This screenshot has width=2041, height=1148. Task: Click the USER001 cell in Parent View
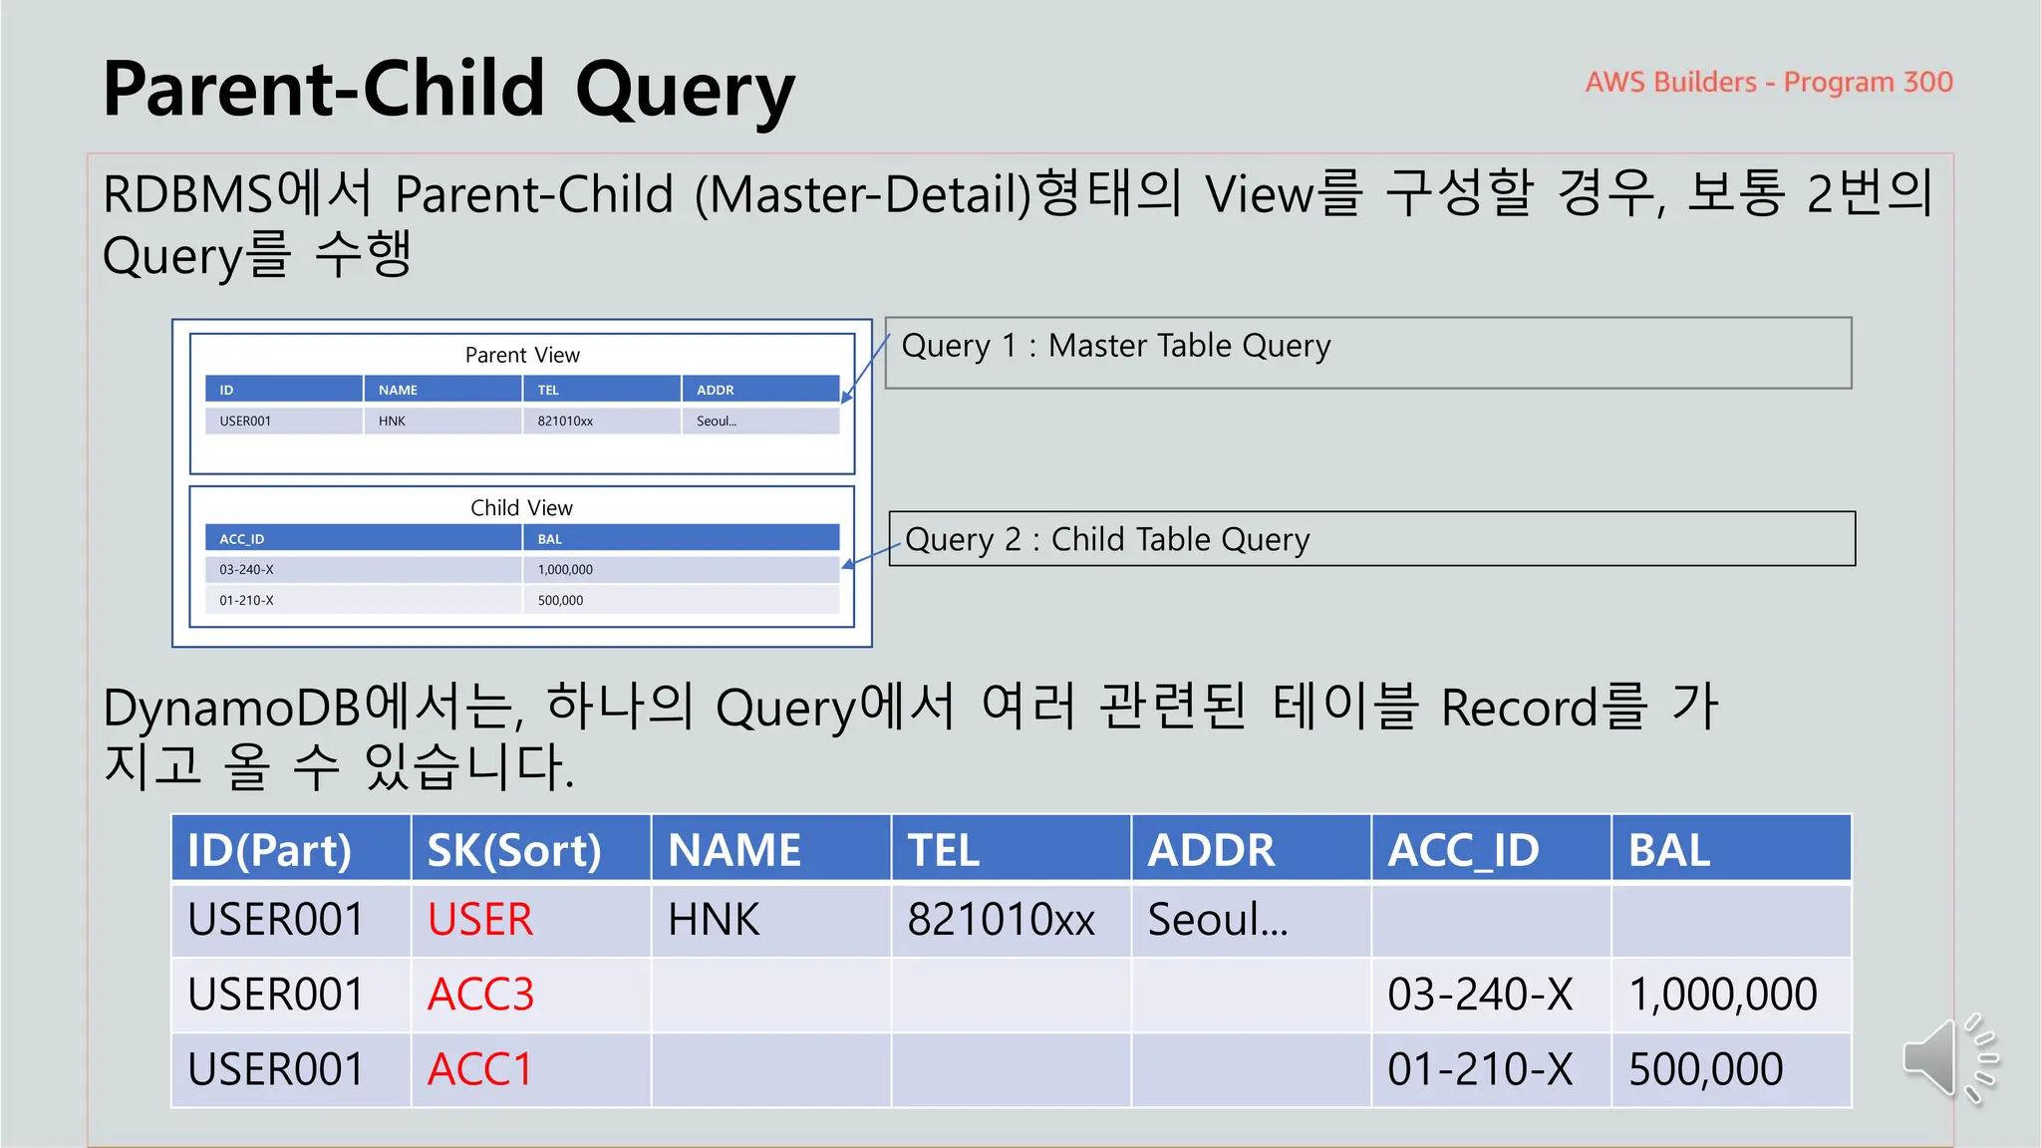pos(284,421)
